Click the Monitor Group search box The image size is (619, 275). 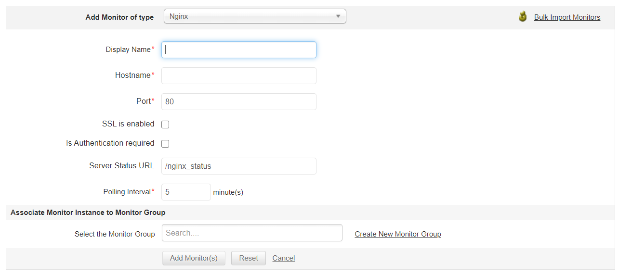click(x=252, y=233)
